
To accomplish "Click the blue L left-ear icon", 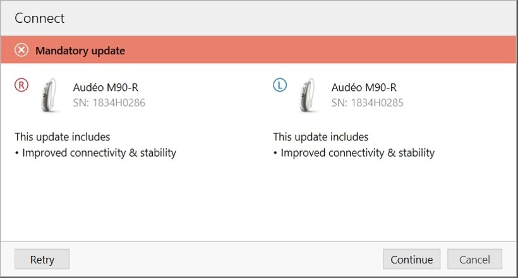I will click(x=280, y=85).
